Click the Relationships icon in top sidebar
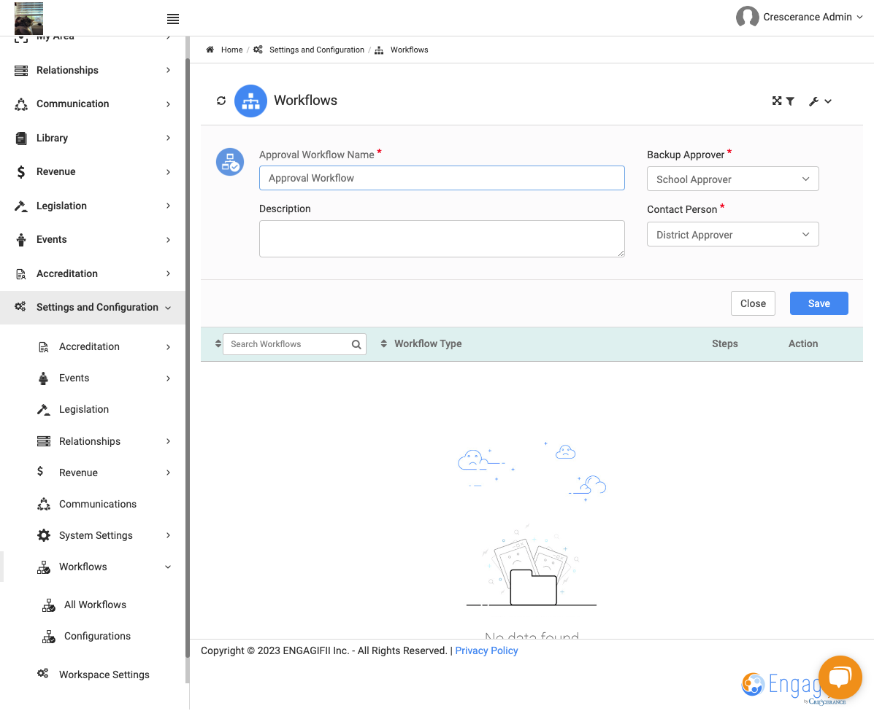874x711 pixels. [x=21, y=70]
